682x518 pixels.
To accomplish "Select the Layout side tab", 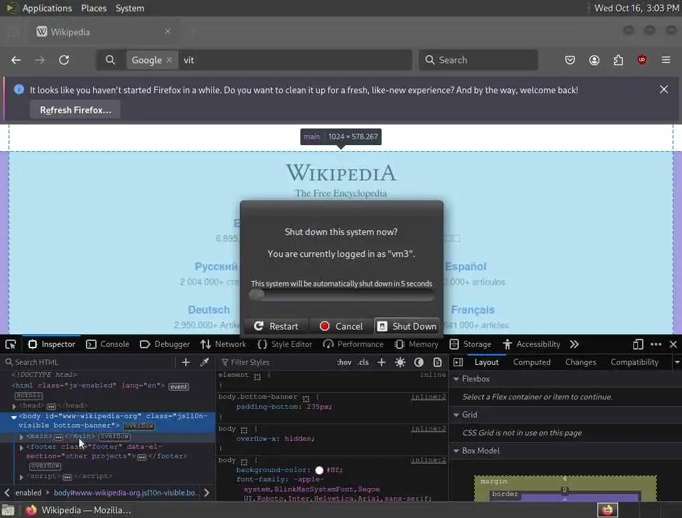I will click(x=486, y=362).
